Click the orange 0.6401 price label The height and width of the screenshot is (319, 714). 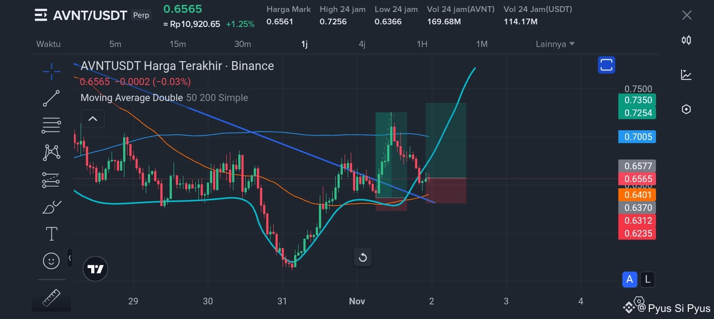637,195
